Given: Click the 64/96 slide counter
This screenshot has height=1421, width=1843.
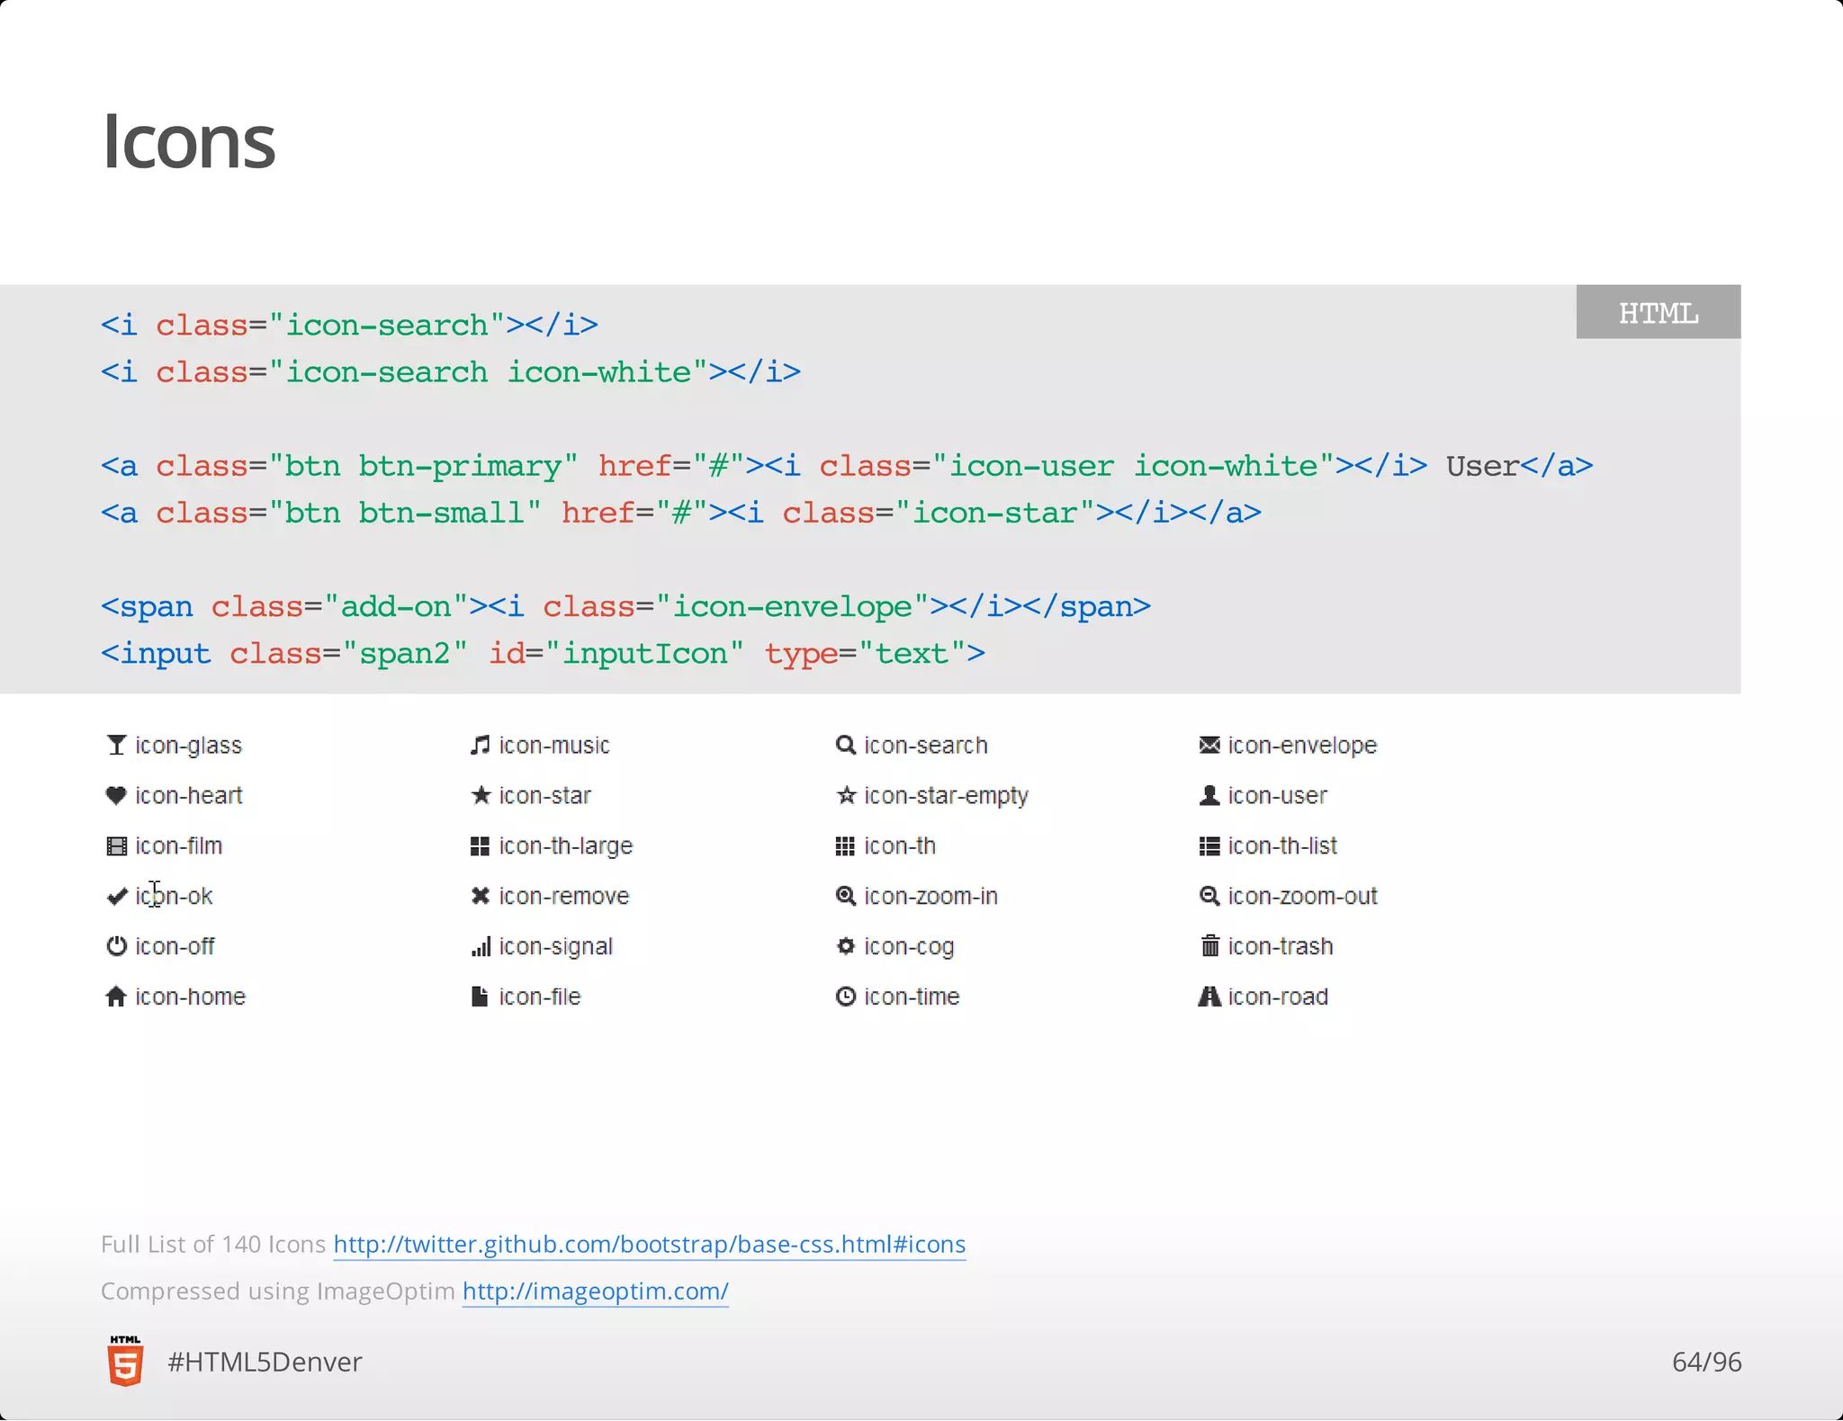Looking at the screenshot, I should [x=1706, y=1362].
